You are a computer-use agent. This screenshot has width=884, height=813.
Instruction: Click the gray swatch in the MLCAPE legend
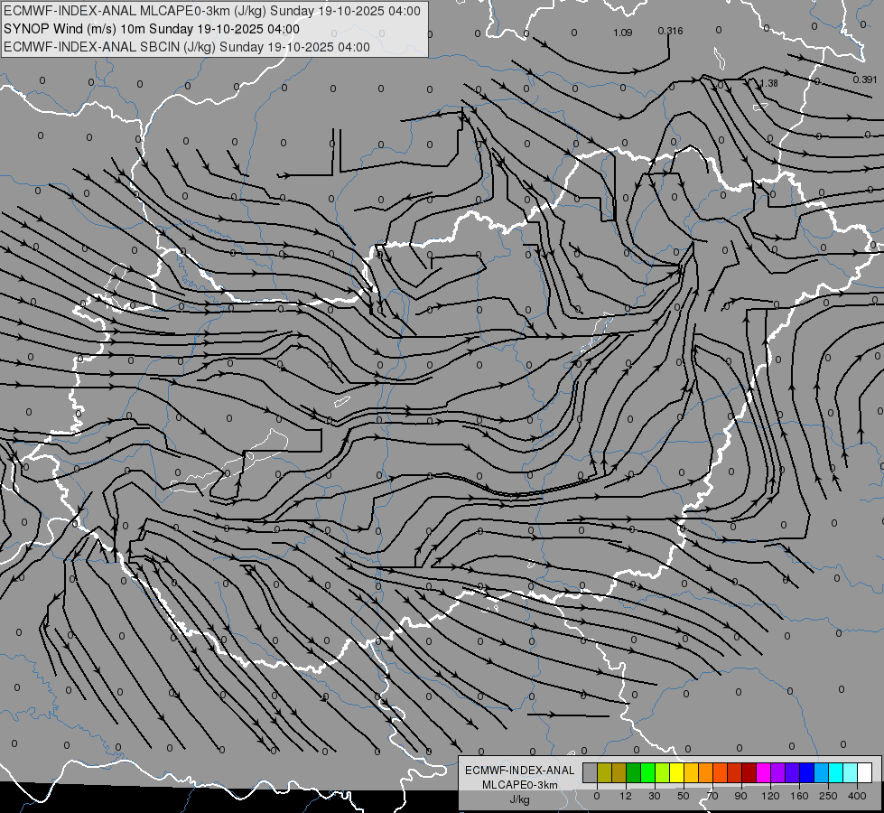tap(591, 772)
